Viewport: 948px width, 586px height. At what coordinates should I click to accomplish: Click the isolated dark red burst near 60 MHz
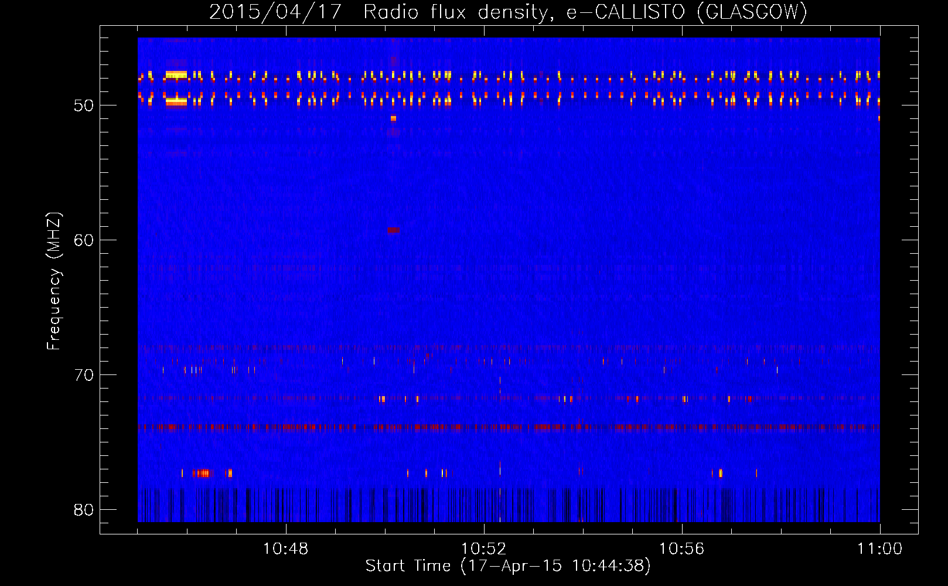pos(393,230)
